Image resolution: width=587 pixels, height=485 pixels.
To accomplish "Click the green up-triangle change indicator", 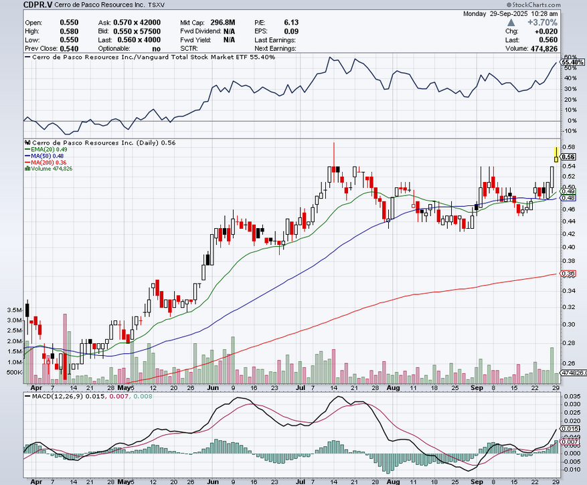I will pyautogui.click(x=511, y=23).
